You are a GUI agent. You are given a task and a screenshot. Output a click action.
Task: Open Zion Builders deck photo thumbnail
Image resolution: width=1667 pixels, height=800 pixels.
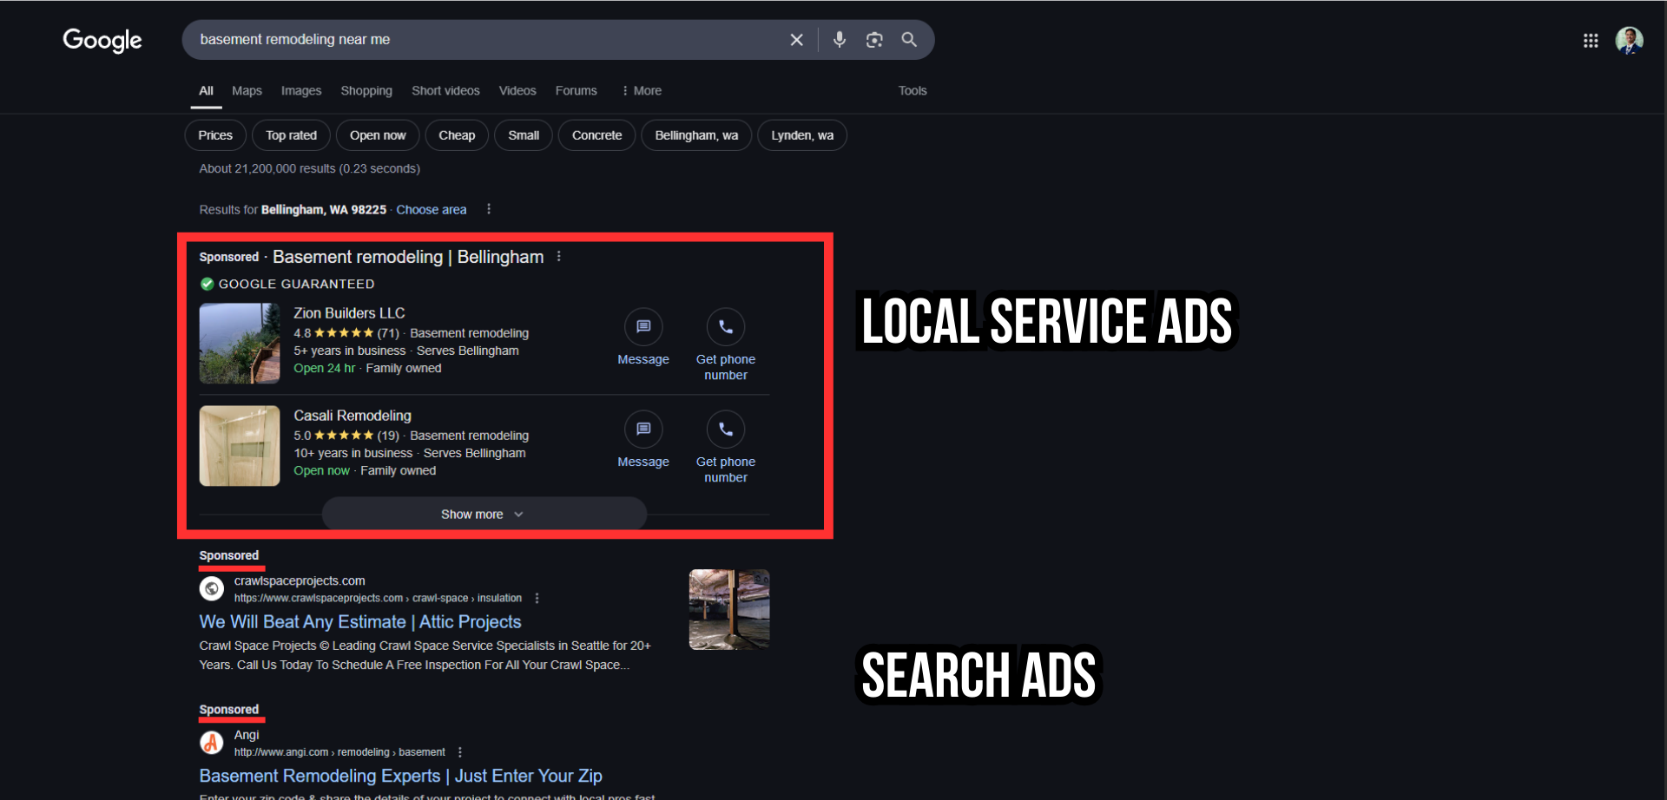(240, 344)
